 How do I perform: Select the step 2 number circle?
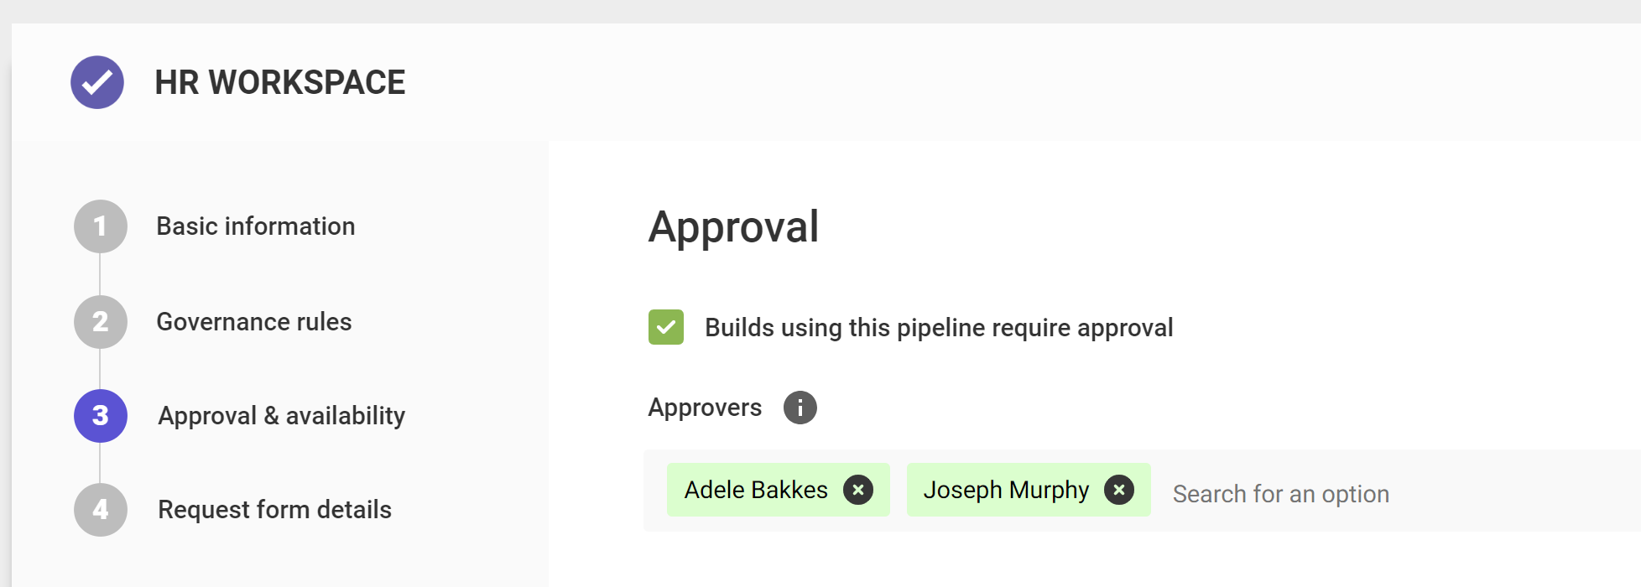[x=101, y=322]
